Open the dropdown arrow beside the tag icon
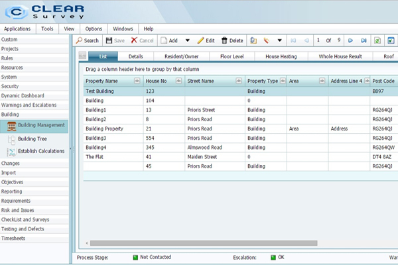Viewport: 398px width, 265px height. pos(279,40)
